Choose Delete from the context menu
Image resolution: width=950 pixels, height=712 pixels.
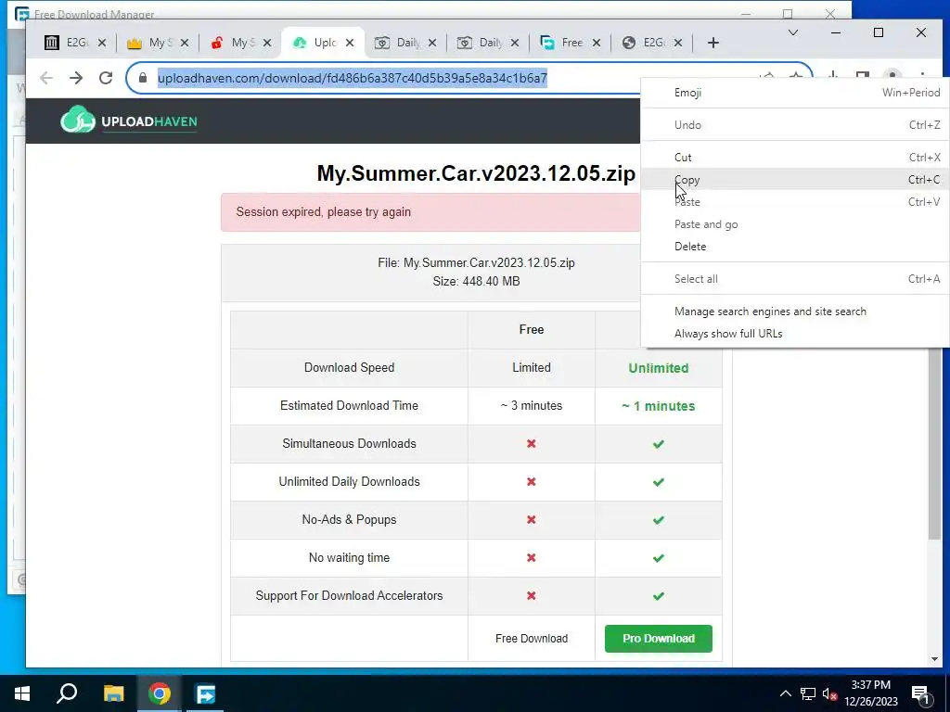(795, 247)
